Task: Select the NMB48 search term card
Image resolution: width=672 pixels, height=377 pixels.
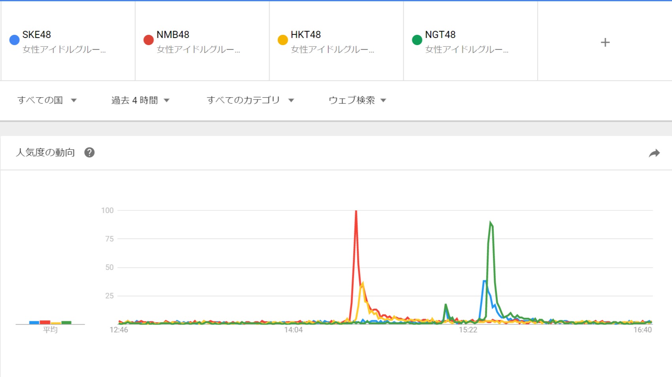Action: point(202,41)
